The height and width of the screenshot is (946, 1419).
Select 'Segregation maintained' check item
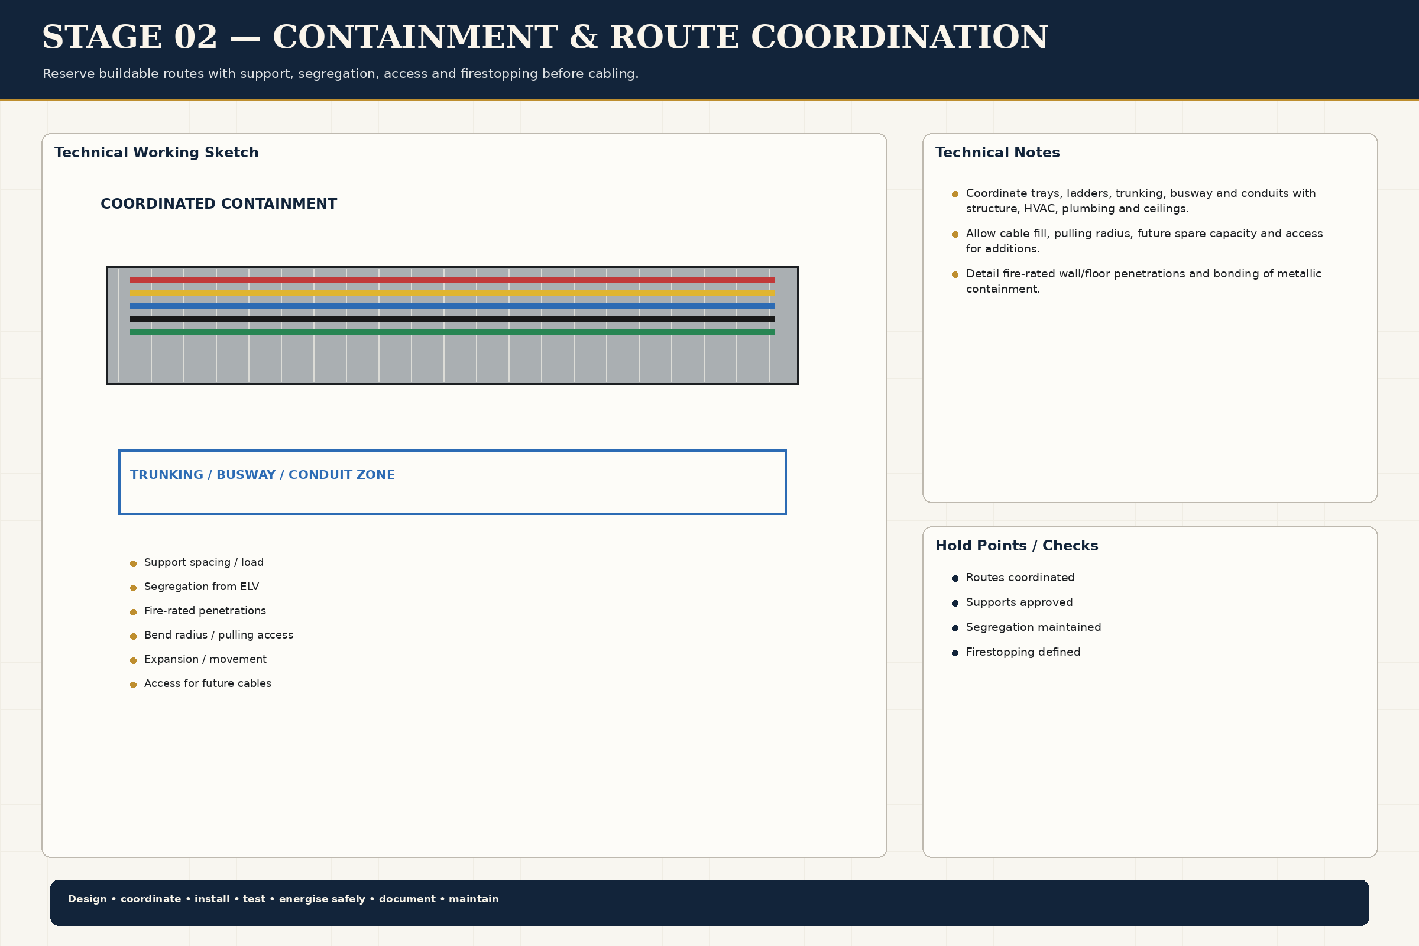(1027, 627)
